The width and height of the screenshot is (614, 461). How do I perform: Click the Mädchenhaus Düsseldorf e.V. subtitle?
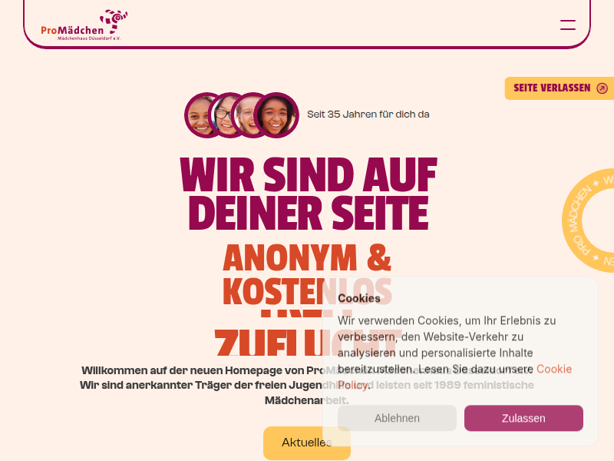tap(89, 38)
